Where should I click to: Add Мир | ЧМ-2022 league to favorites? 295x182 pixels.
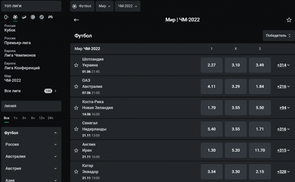tap(289, 20)
